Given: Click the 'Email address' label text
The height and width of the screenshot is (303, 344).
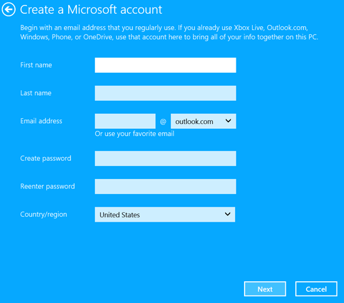Looking at the screenshot, I should point(41,121).
